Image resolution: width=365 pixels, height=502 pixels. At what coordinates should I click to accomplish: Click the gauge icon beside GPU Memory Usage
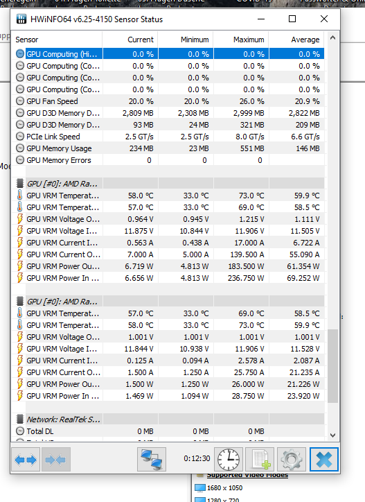[20, 148]
